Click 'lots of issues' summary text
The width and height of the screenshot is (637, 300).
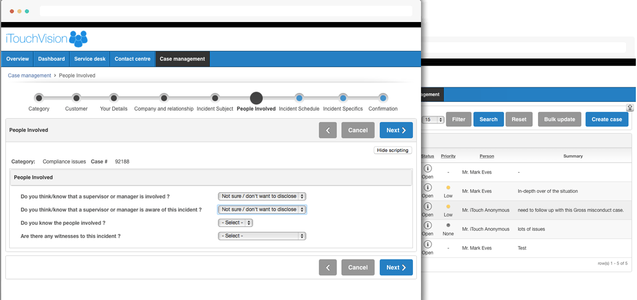tap(531, 229)
